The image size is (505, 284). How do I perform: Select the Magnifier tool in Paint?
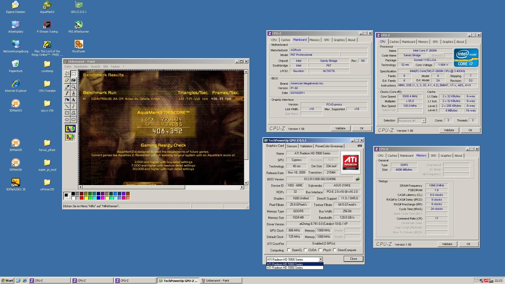pyautogui.click(x=74, y=87)
